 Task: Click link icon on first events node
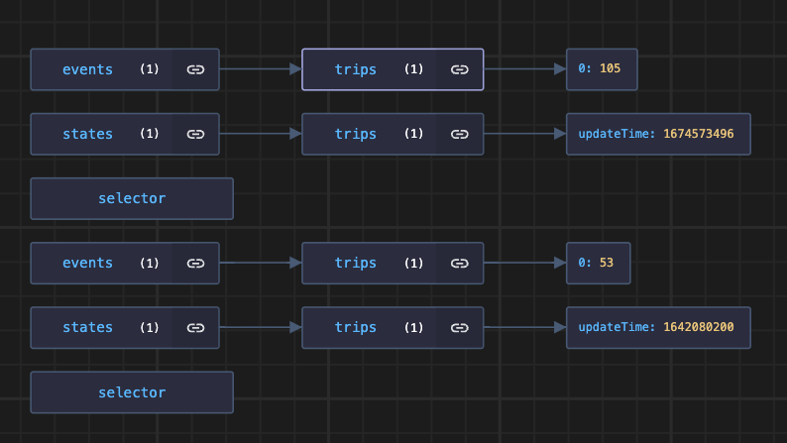(195, 69)
